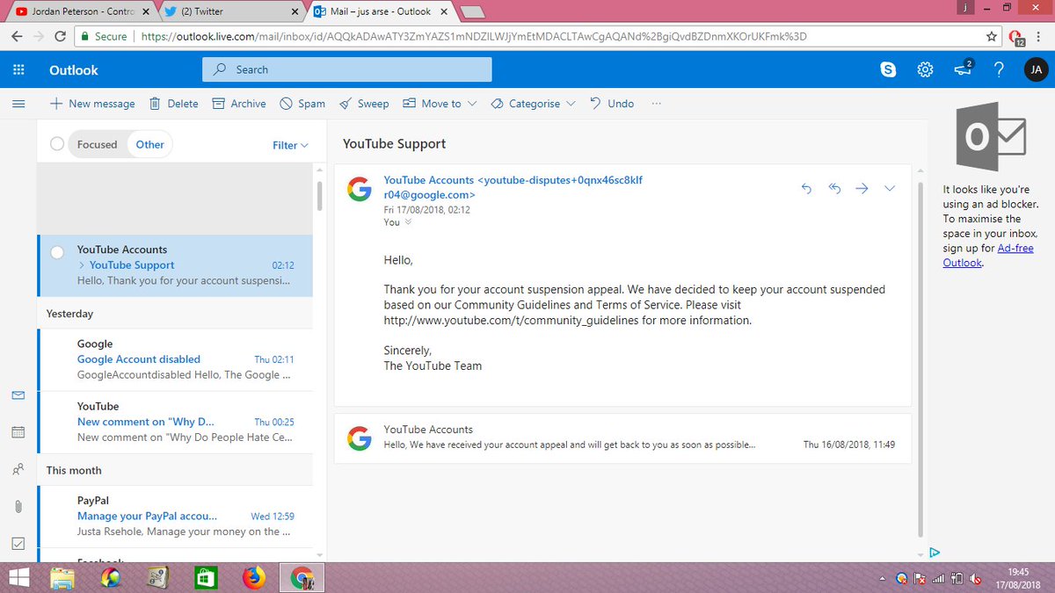Screen dimensions: 1055x593
Task: Open the Outlook app launcher grid
Action: click(18, 70)
